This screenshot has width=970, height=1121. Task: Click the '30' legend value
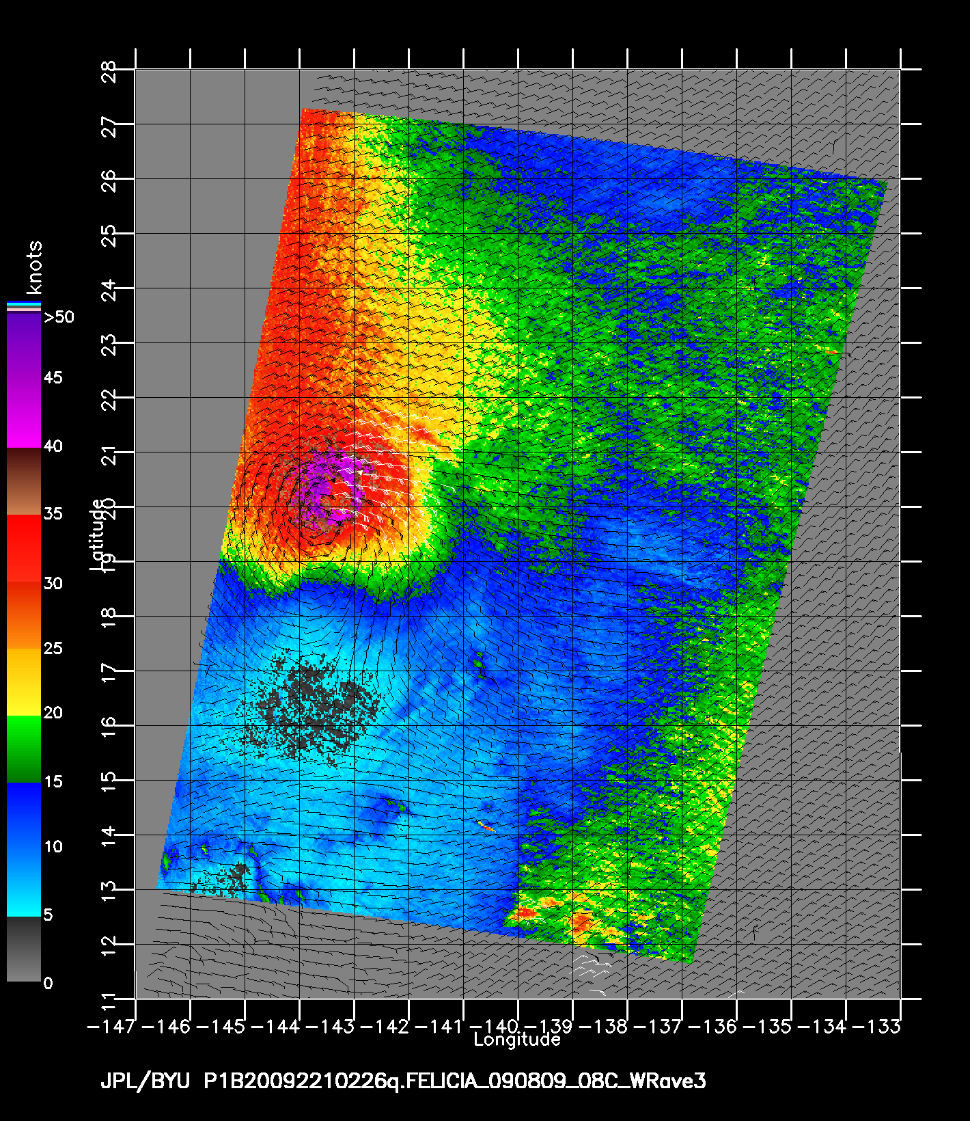pyautogui.click(x=53, y=583)
